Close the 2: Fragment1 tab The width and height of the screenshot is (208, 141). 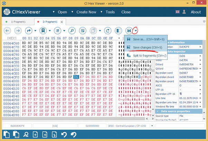(x=62, y=22)
